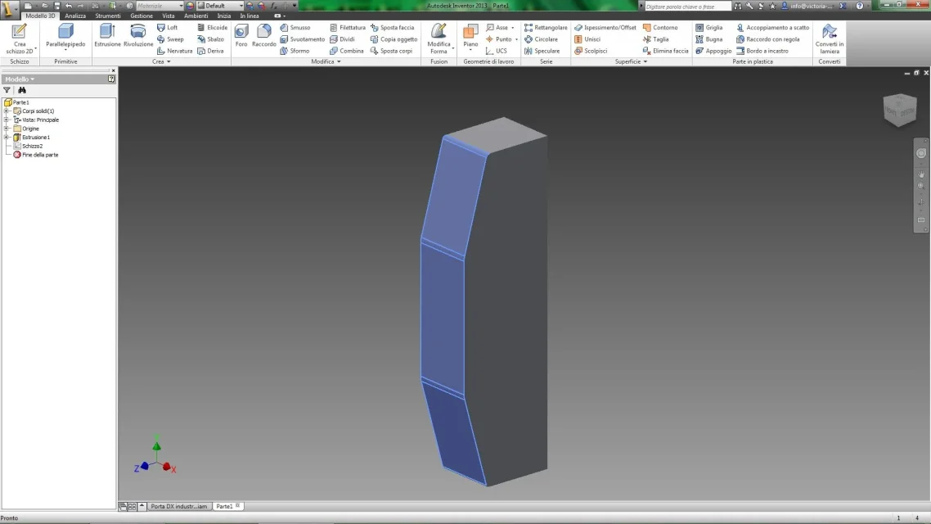The image size is (931, 524).
Task: Switch to the Strumenti ribbon tab
Action: 107,16
